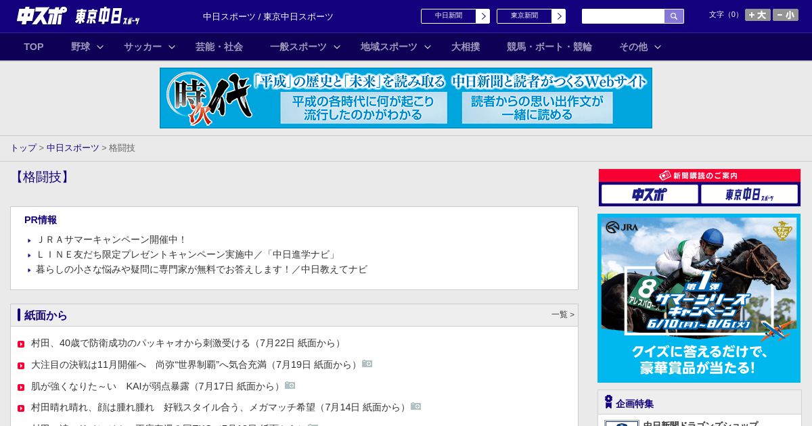The height and width of the screenshot is (426, 812).
Task: Open the 村田、40歳で防衛成功 article
Action: pyautogui.click(x=187, y=343)
